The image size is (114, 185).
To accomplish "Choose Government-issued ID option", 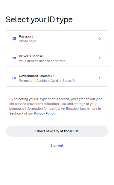I will 57,78.
